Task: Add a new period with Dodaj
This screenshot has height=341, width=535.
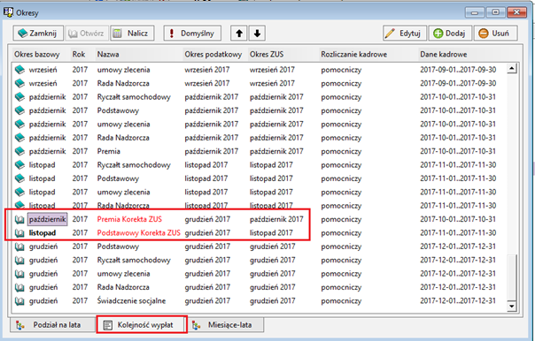Action: click(450, 34)
